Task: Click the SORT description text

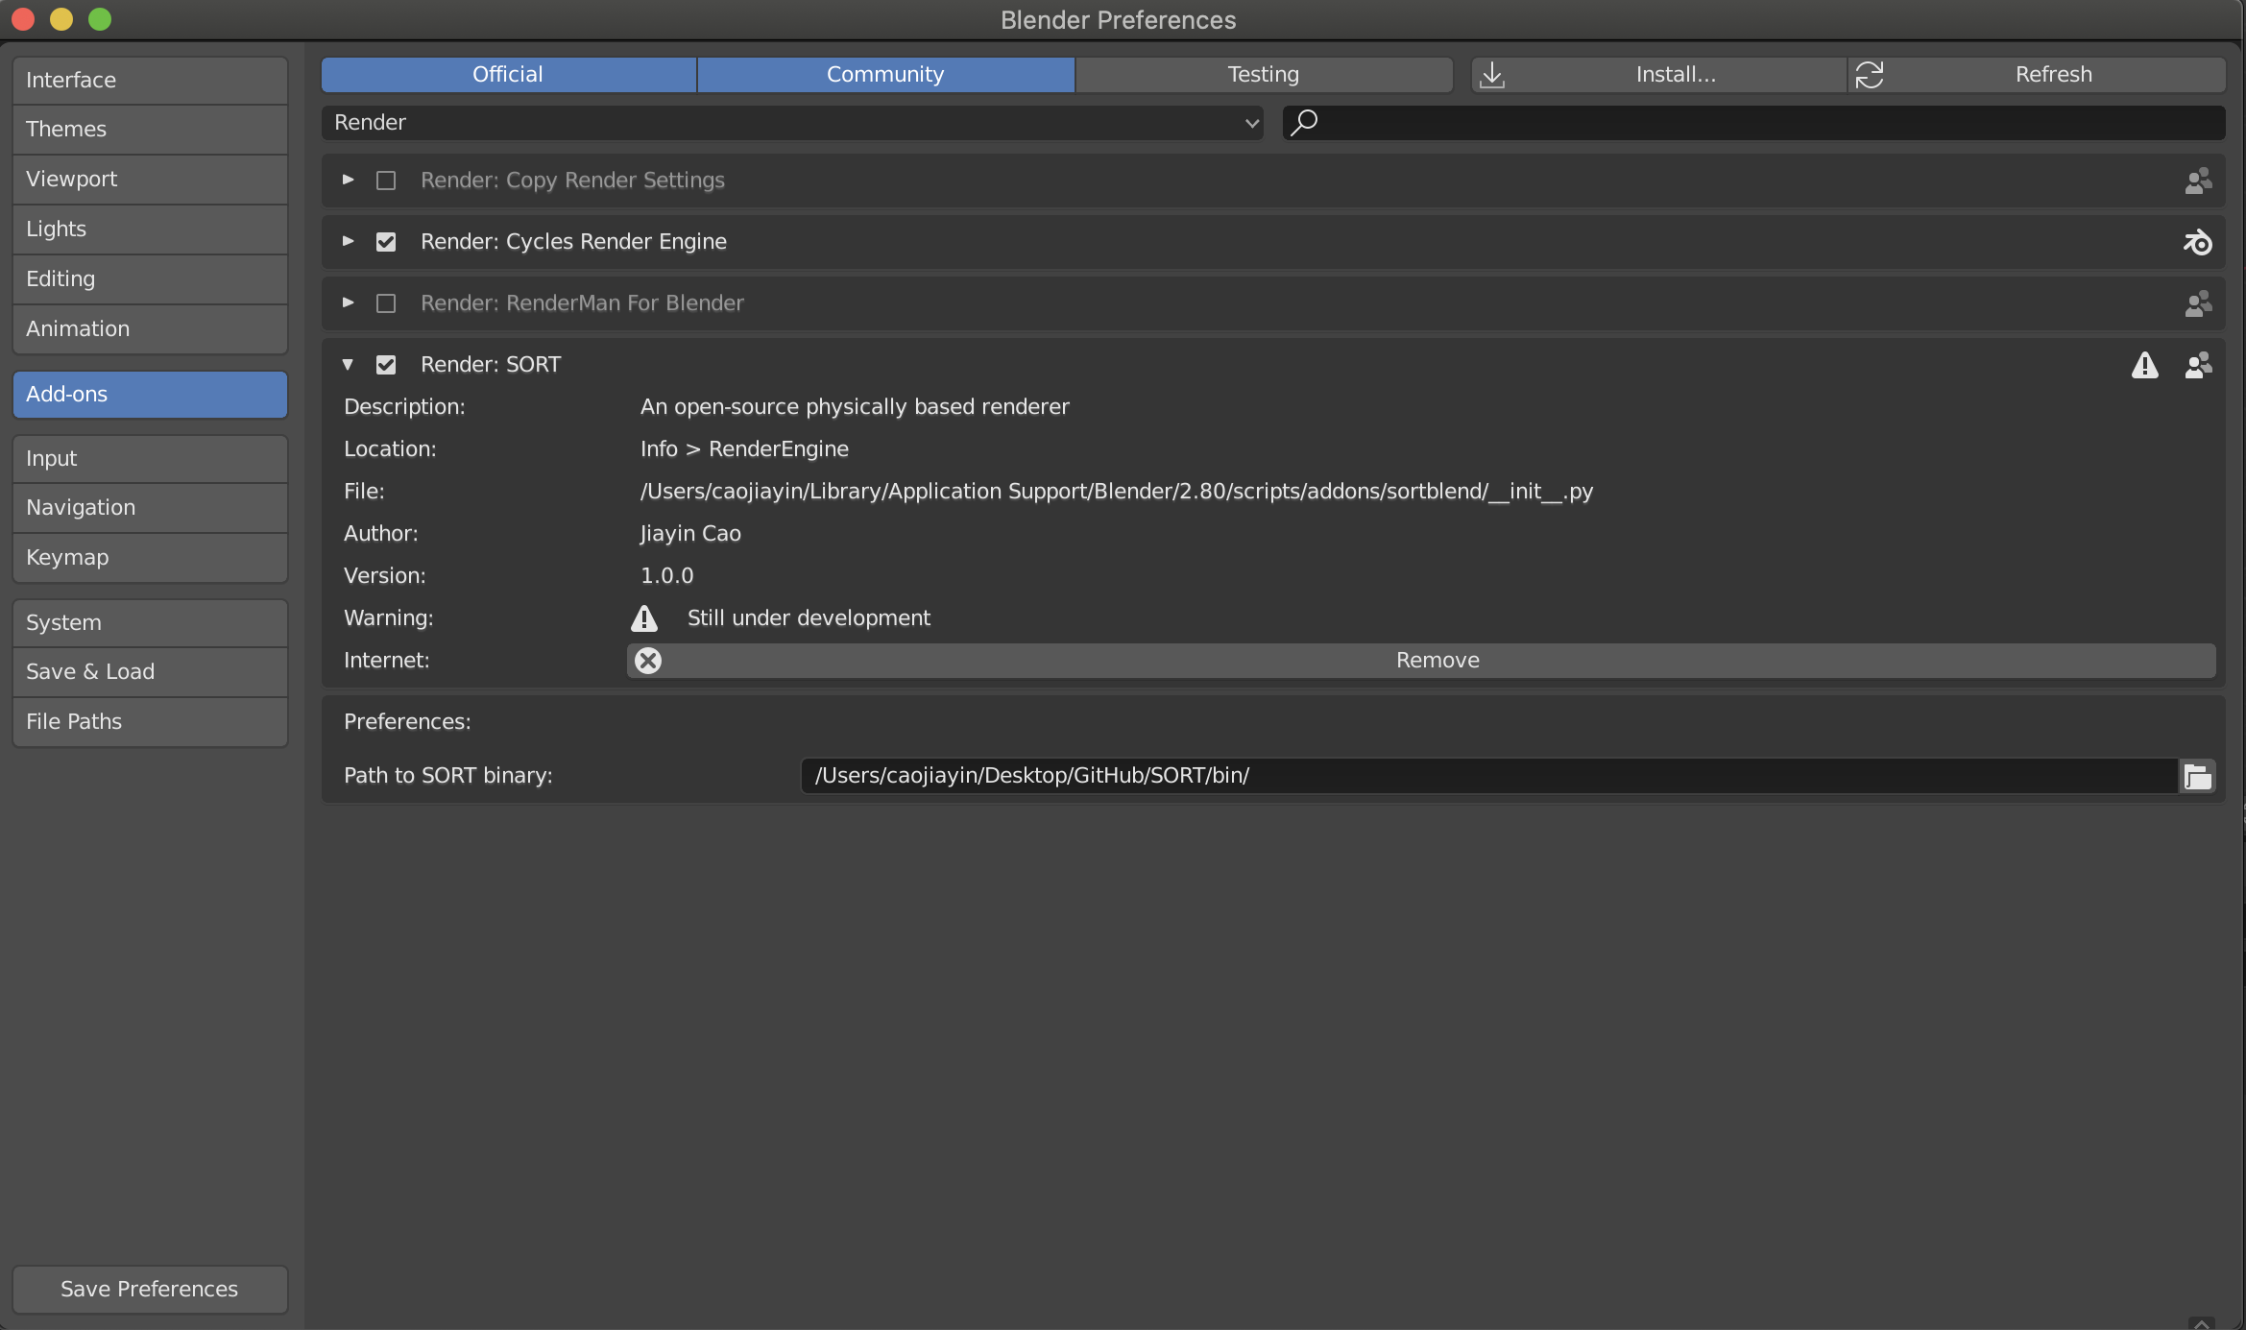Action: point(855,407)
